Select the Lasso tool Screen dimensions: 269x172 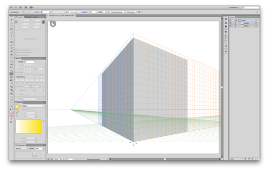click(x=12, y=29)
